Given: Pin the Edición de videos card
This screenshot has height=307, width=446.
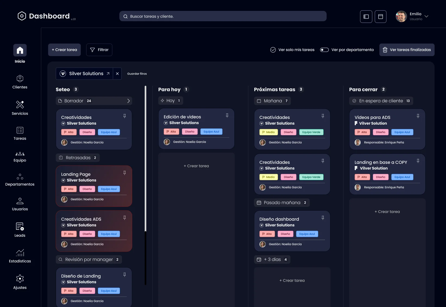Looking at the screenshot, I should (227, 115).
